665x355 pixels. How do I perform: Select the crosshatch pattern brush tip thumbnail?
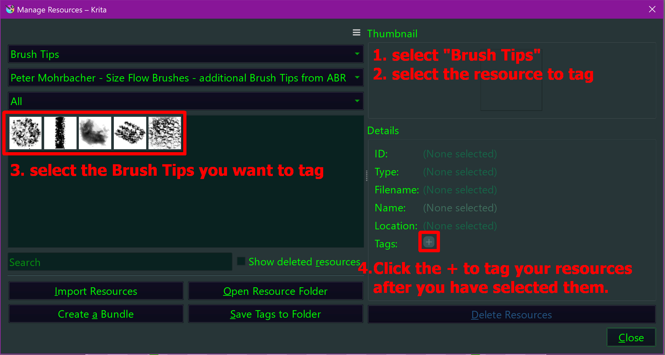pos(130,133)
